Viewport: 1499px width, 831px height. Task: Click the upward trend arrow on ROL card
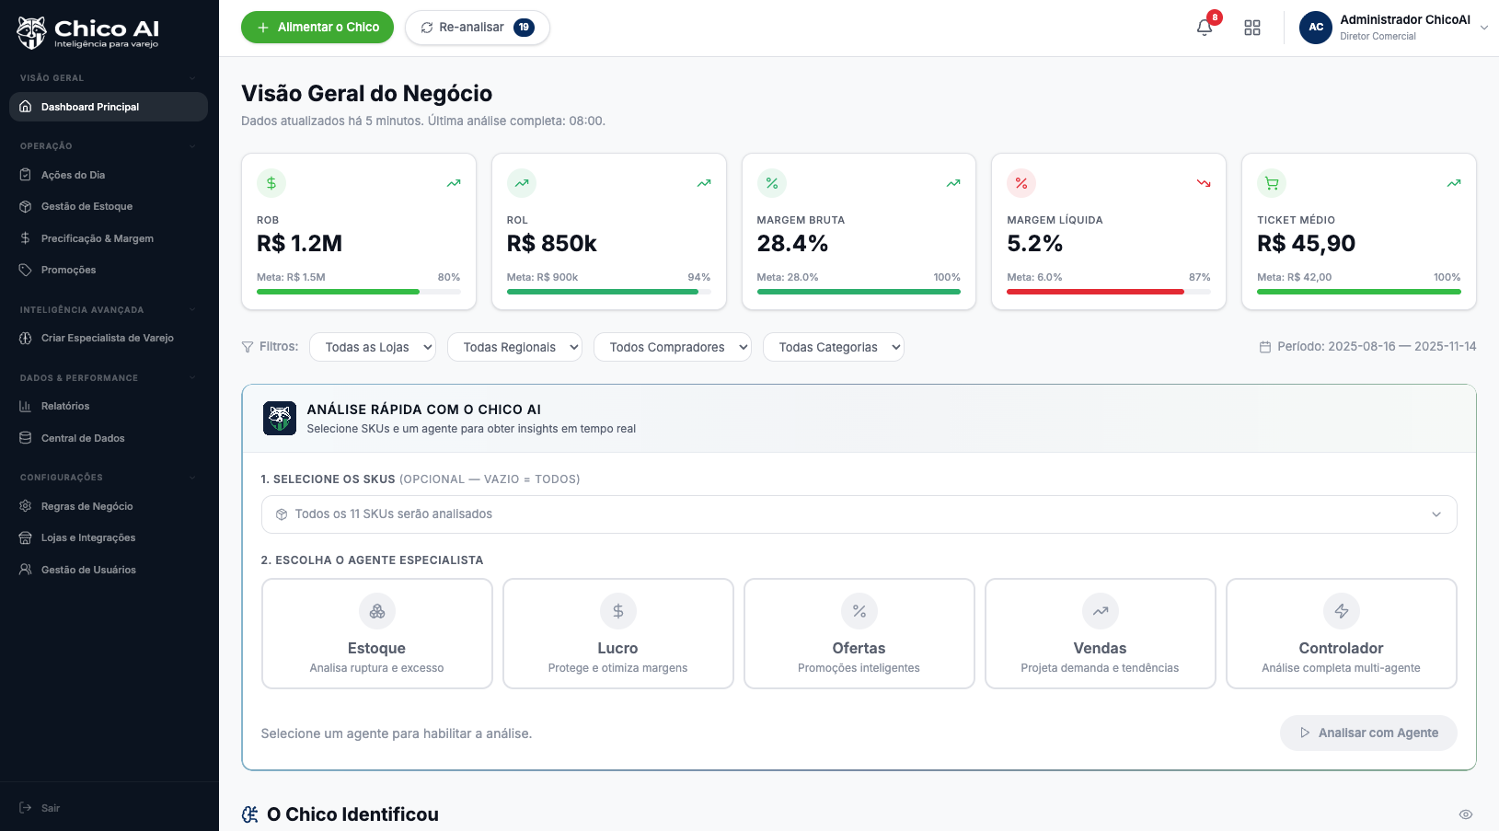[704, 183]
